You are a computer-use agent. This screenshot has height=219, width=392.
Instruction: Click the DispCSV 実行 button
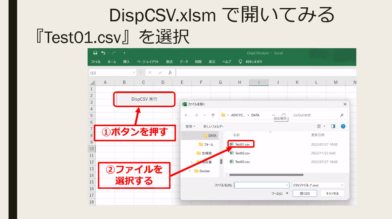pyautogui.click(x=144, y=99)
